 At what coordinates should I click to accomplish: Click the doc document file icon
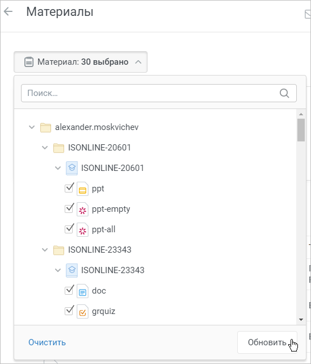[82, 291]
